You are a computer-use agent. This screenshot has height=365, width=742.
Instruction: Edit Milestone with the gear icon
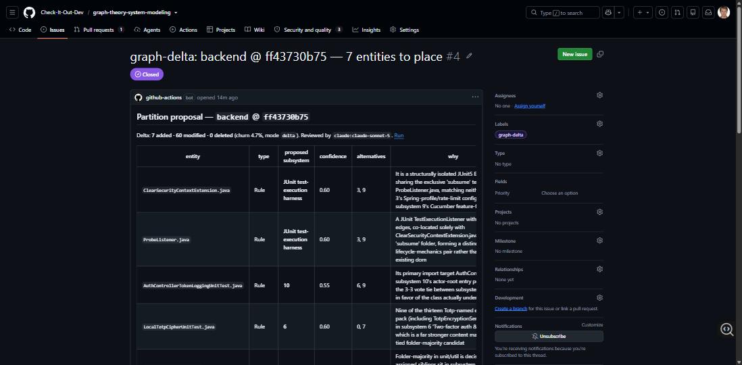pos(599,241)
